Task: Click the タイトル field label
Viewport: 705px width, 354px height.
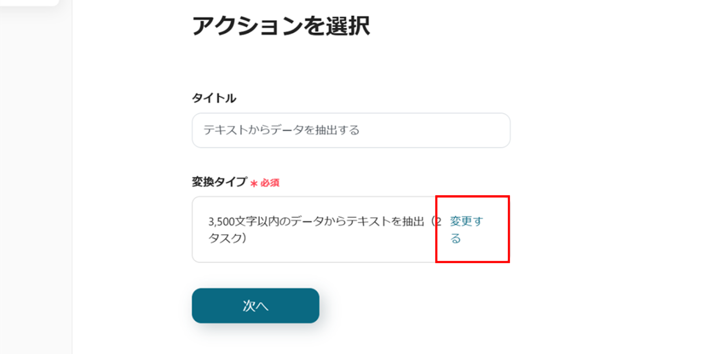Action: tap(214, 98)
